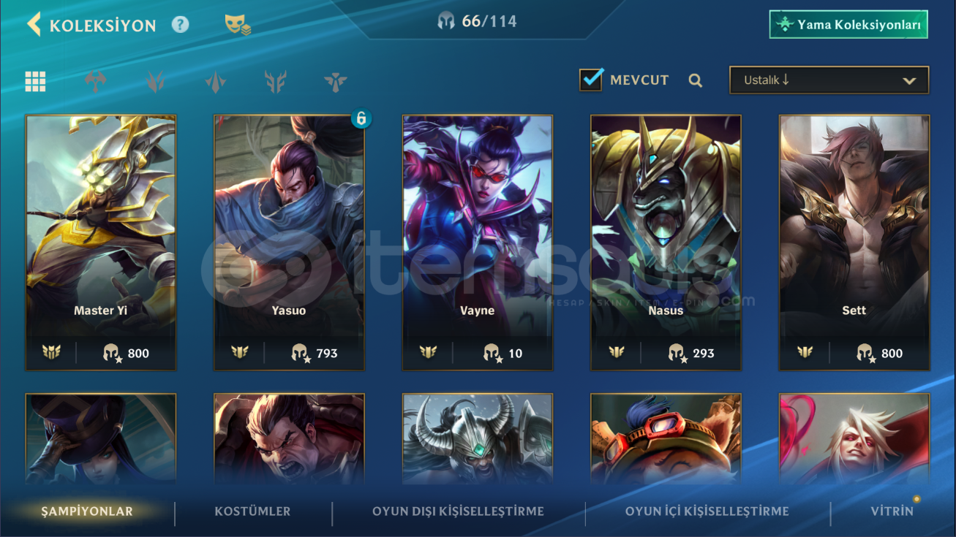
Task: Select the Vayne champion card
Action: pos(478,243)
